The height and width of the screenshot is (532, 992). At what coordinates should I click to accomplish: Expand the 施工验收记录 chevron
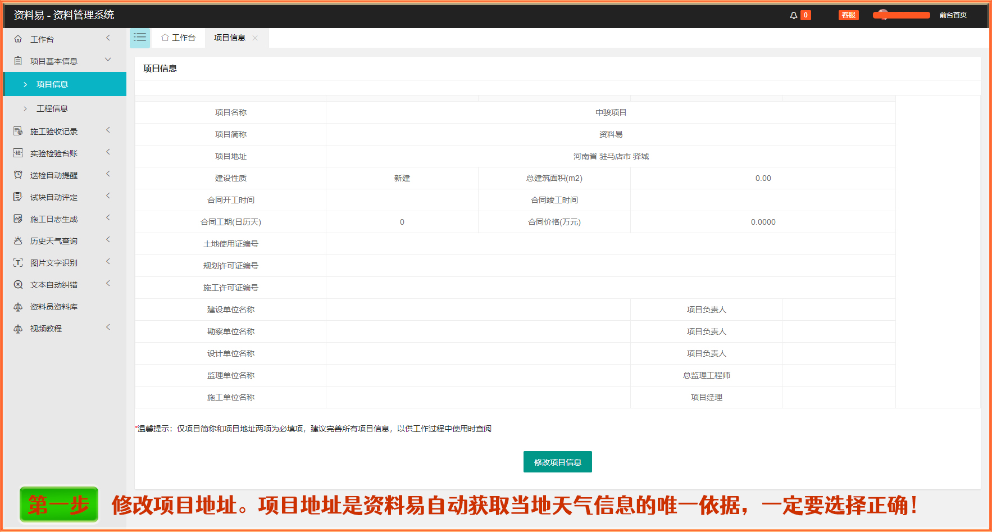pyautogui.click(x=108, y=130)
